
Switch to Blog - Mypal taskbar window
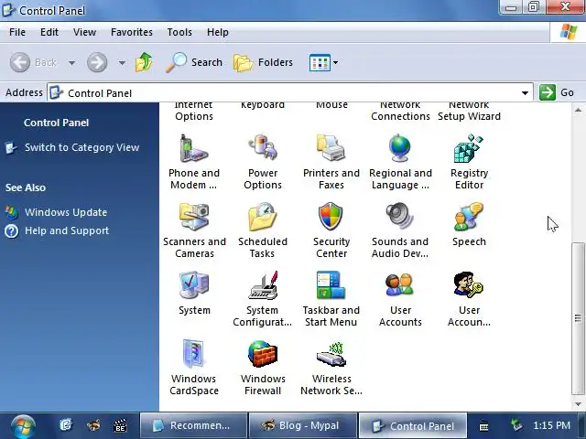coord(302,425)
